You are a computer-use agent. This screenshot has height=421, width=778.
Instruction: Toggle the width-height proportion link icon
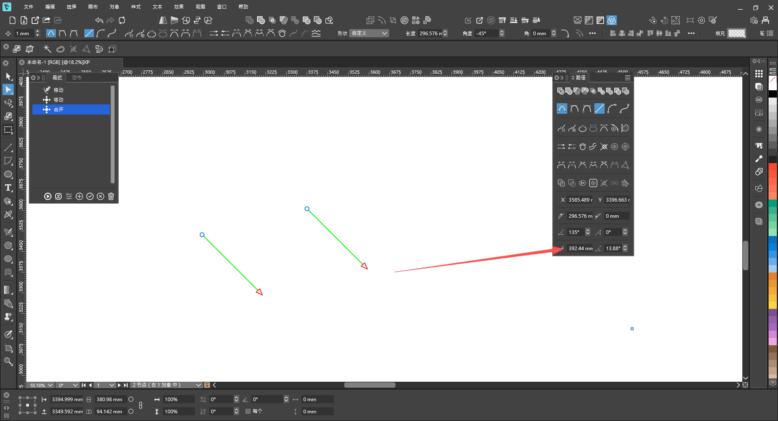(141, 405)
